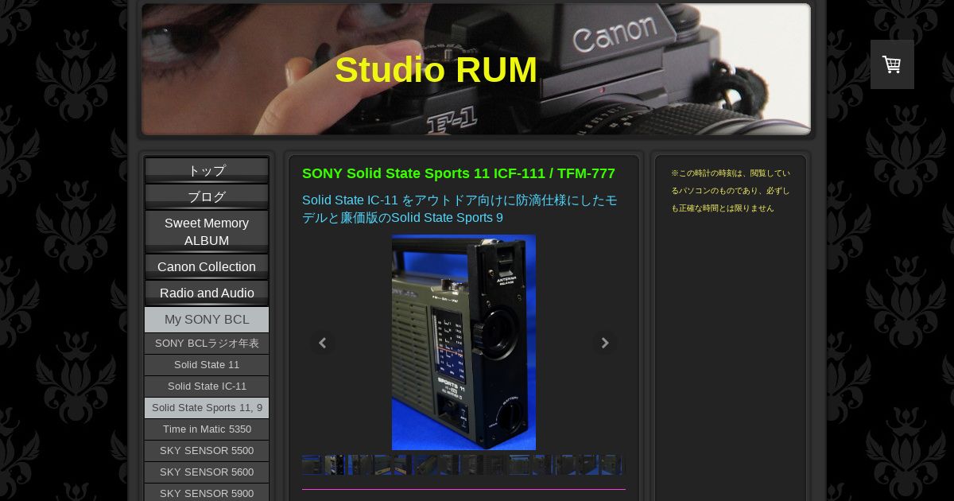The height and width of the screenshot is (501, 954).
Task: Open the ブログ menu item
Action: click(207, 196)
